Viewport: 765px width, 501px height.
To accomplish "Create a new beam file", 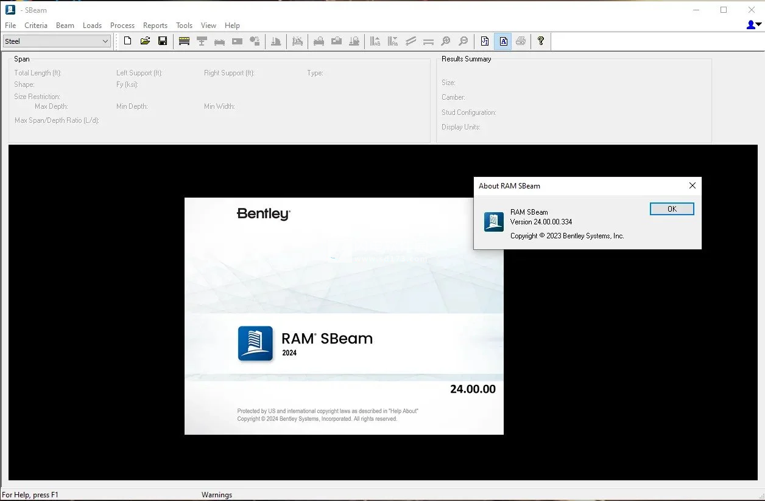I will coord(127,41).
